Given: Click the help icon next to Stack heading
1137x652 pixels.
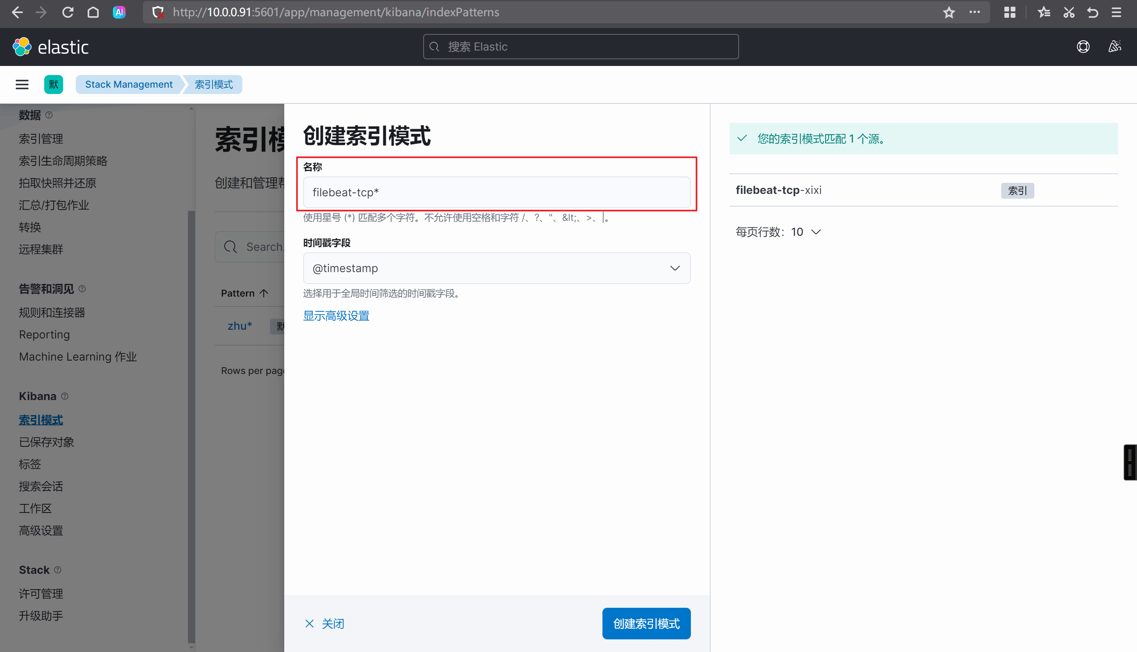Looking at the screenshot, I should point(58,570).
